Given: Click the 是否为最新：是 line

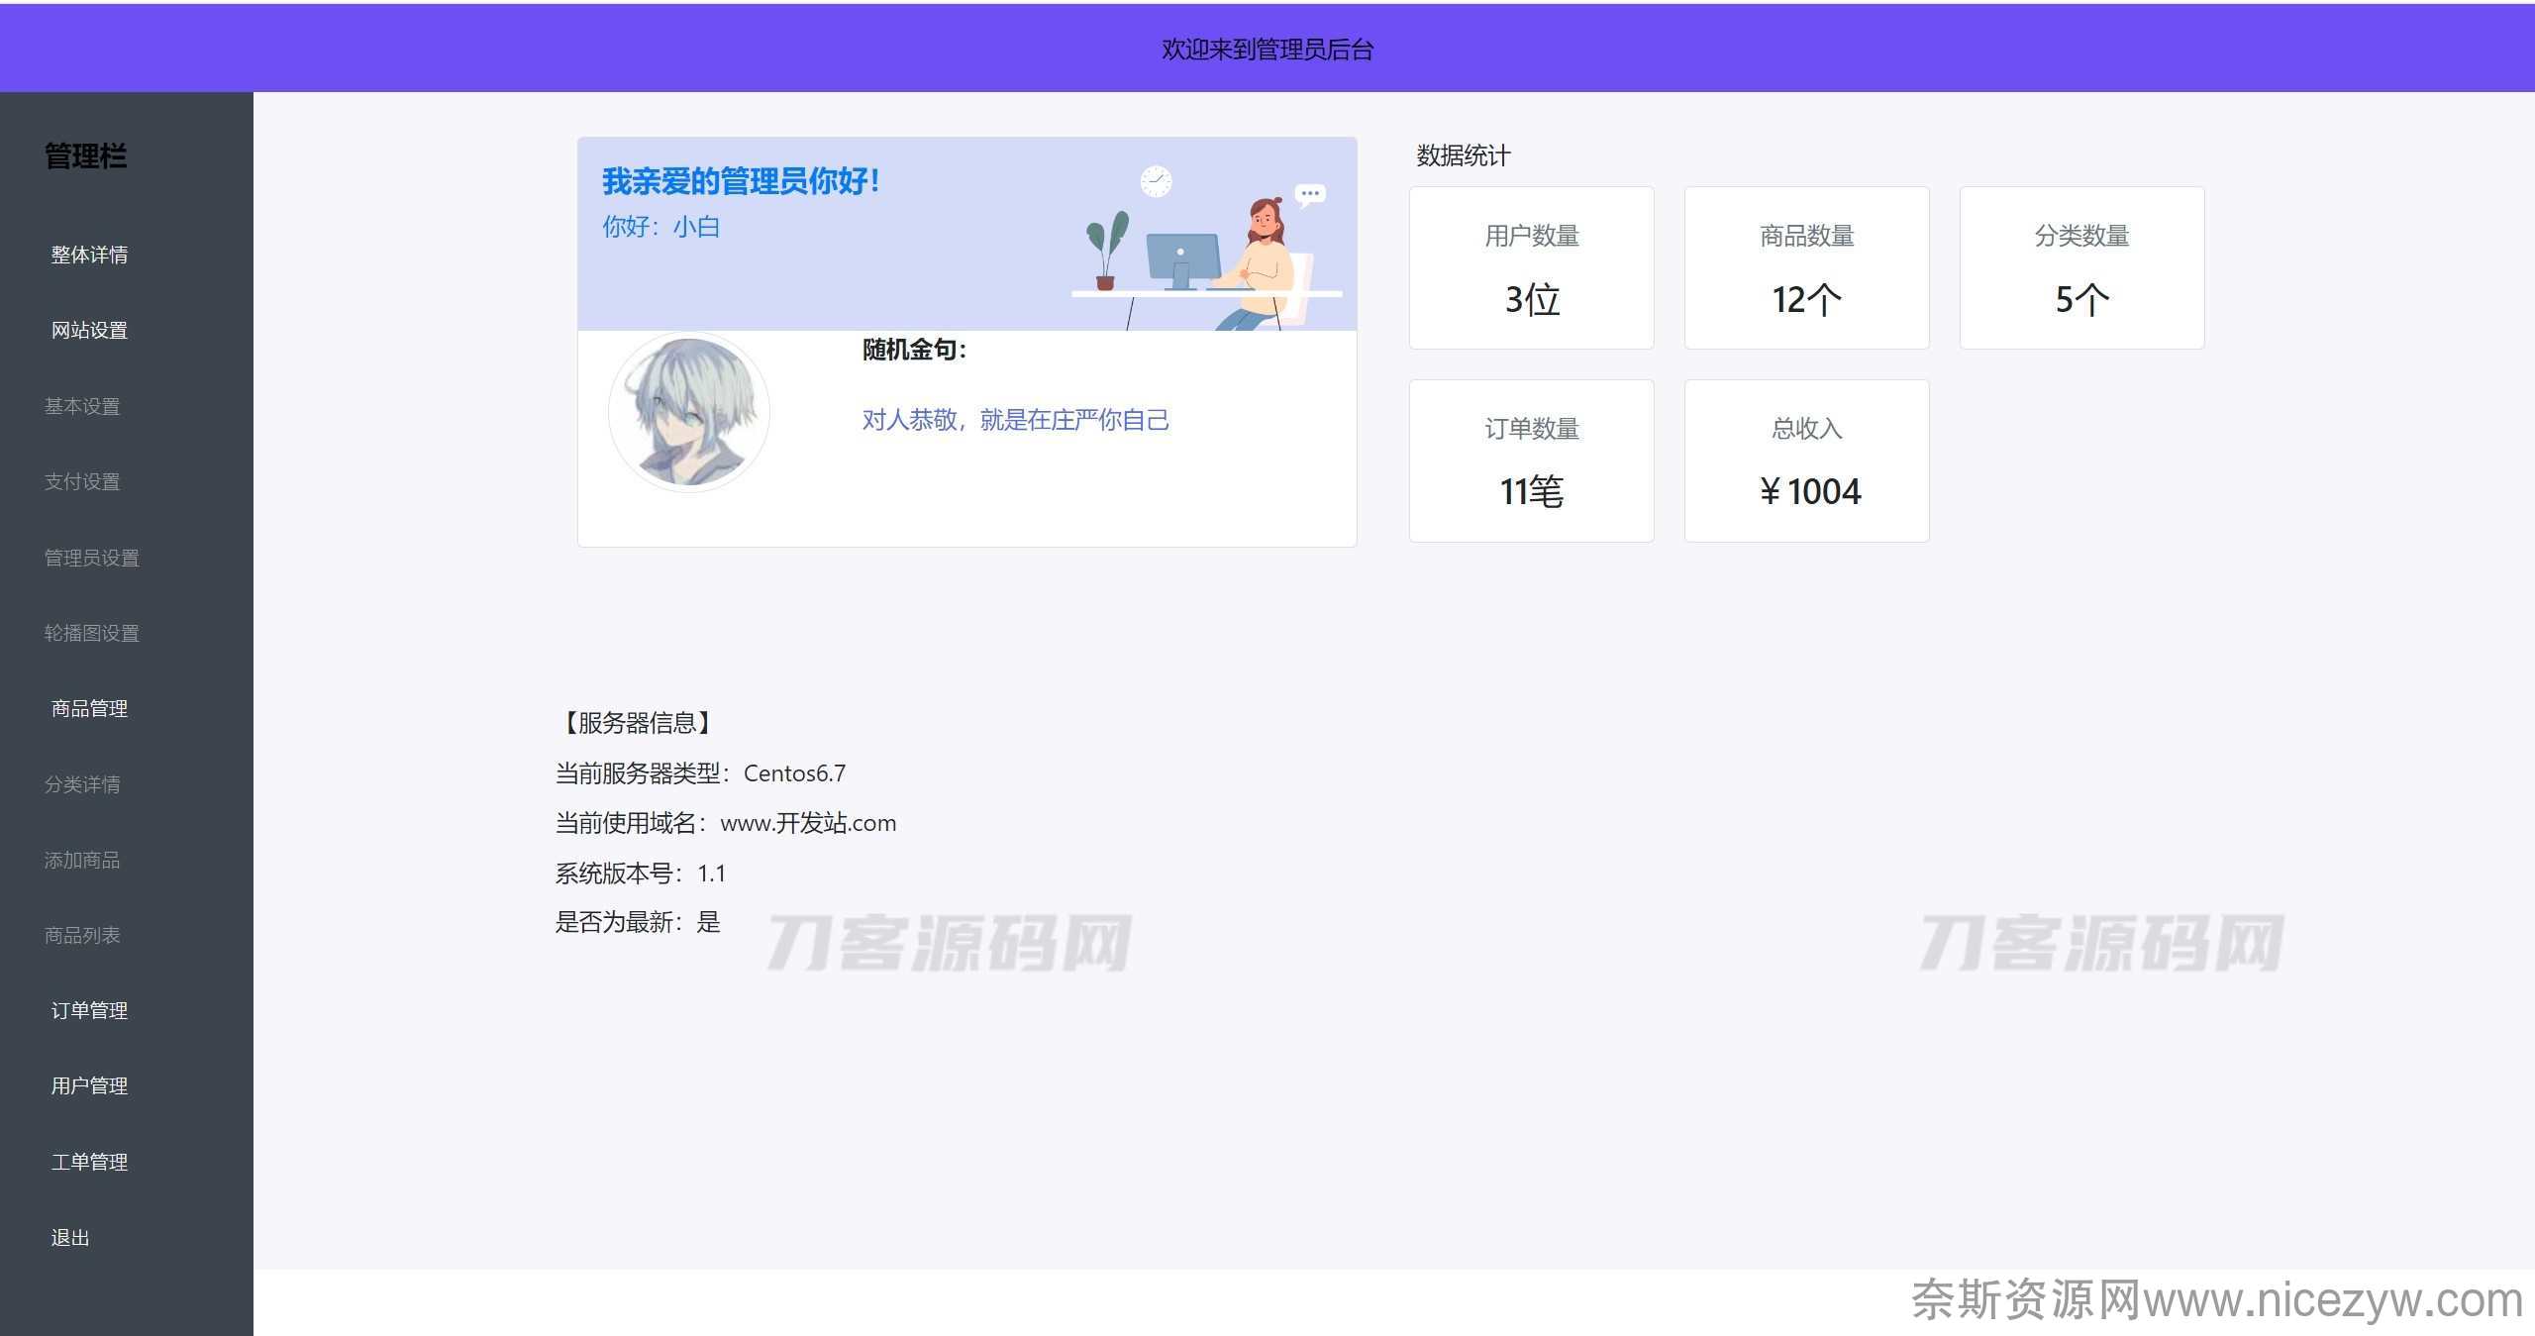Looking at the screenshot, I should pos(637,922).
